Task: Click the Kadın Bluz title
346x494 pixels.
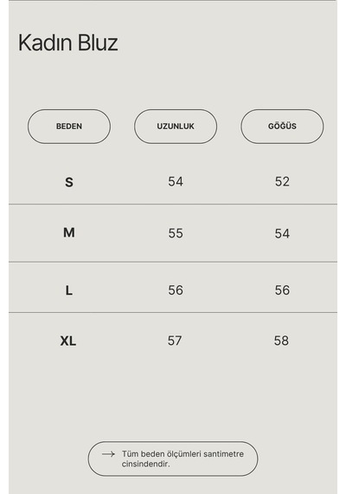Action: point(68,42)
